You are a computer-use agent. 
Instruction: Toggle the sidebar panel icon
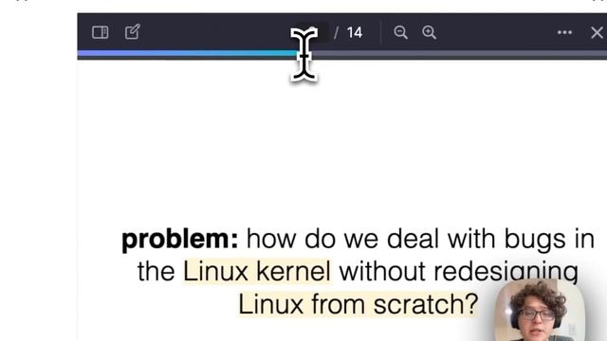coord(101,32)
